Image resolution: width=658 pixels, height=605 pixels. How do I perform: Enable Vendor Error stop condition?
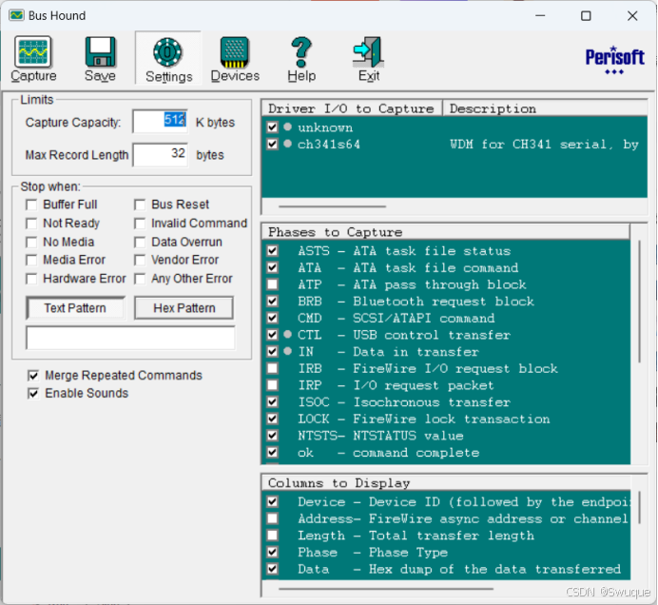[140, 261]
